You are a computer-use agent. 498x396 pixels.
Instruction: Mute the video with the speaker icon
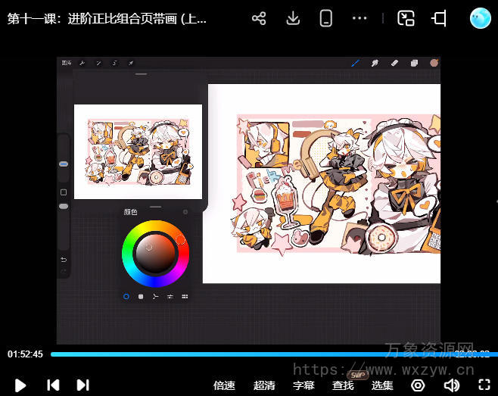(x=451, y=385)
